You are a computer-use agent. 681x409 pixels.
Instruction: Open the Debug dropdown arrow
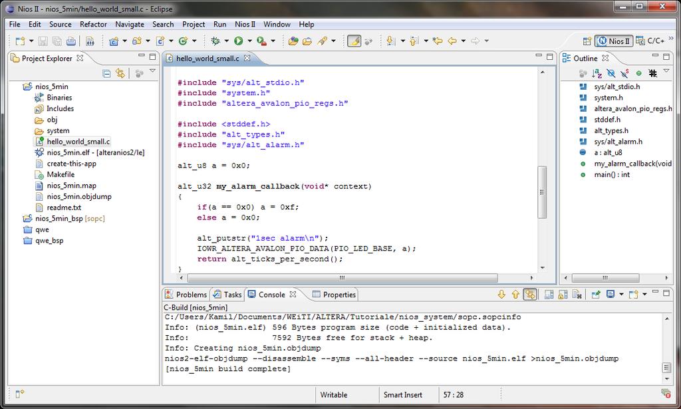226,41
